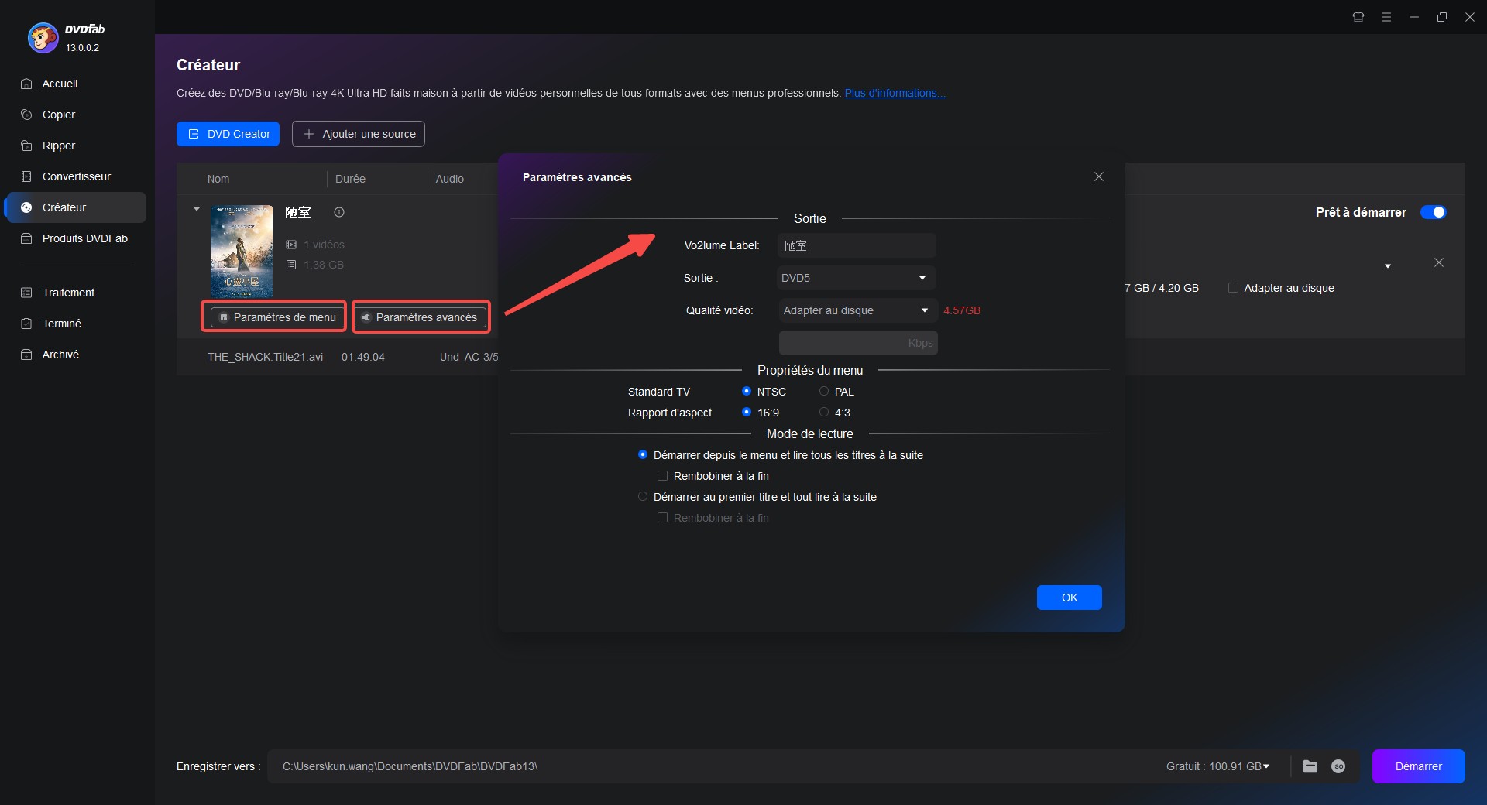This screenshot has height=805, width=1487.
Task: Restore the DVDFab window size
Action: point(1442,17)
